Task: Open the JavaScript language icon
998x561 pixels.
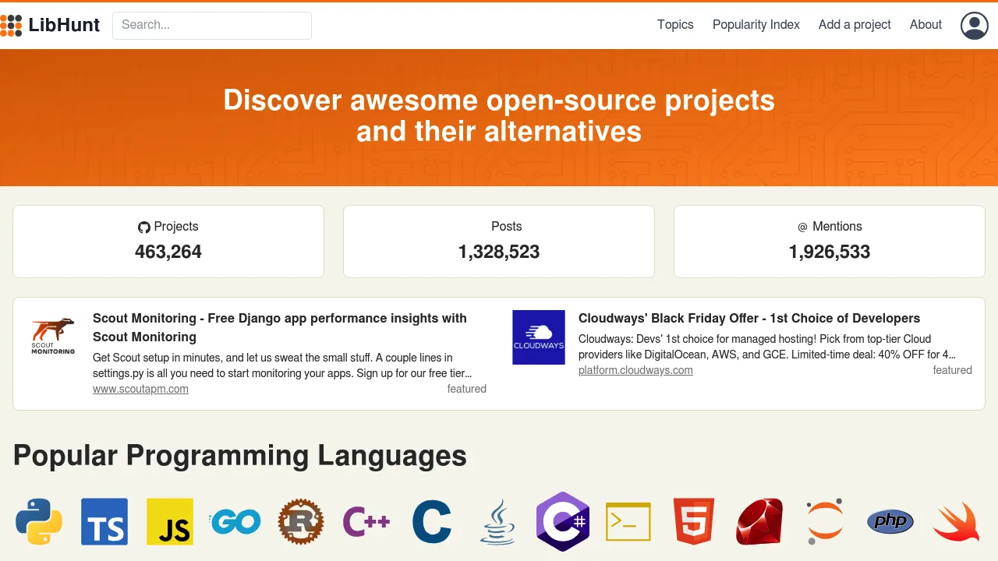Action: 170,521
